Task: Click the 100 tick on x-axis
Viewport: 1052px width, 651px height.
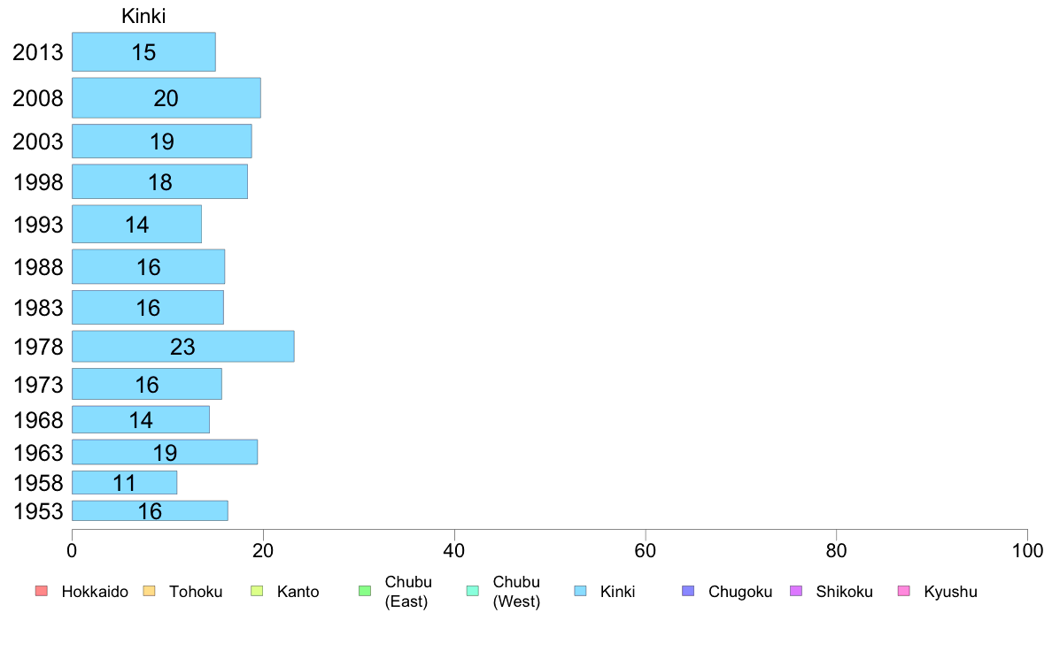Action: pos(1027,551)
